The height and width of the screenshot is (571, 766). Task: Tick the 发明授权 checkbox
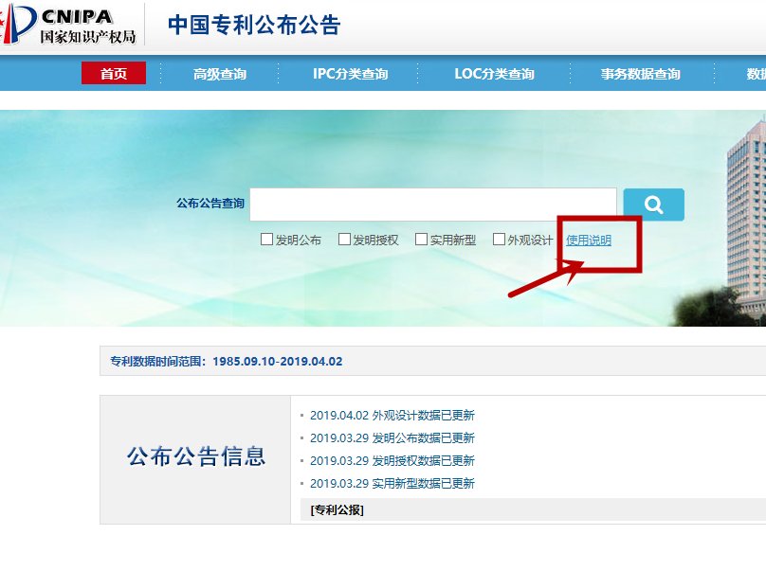(345, 240)
